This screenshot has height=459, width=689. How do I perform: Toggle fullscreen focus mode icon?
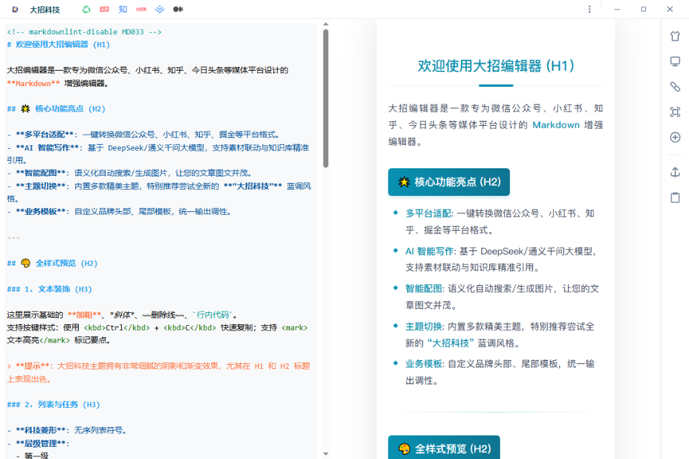coord(675,112)
